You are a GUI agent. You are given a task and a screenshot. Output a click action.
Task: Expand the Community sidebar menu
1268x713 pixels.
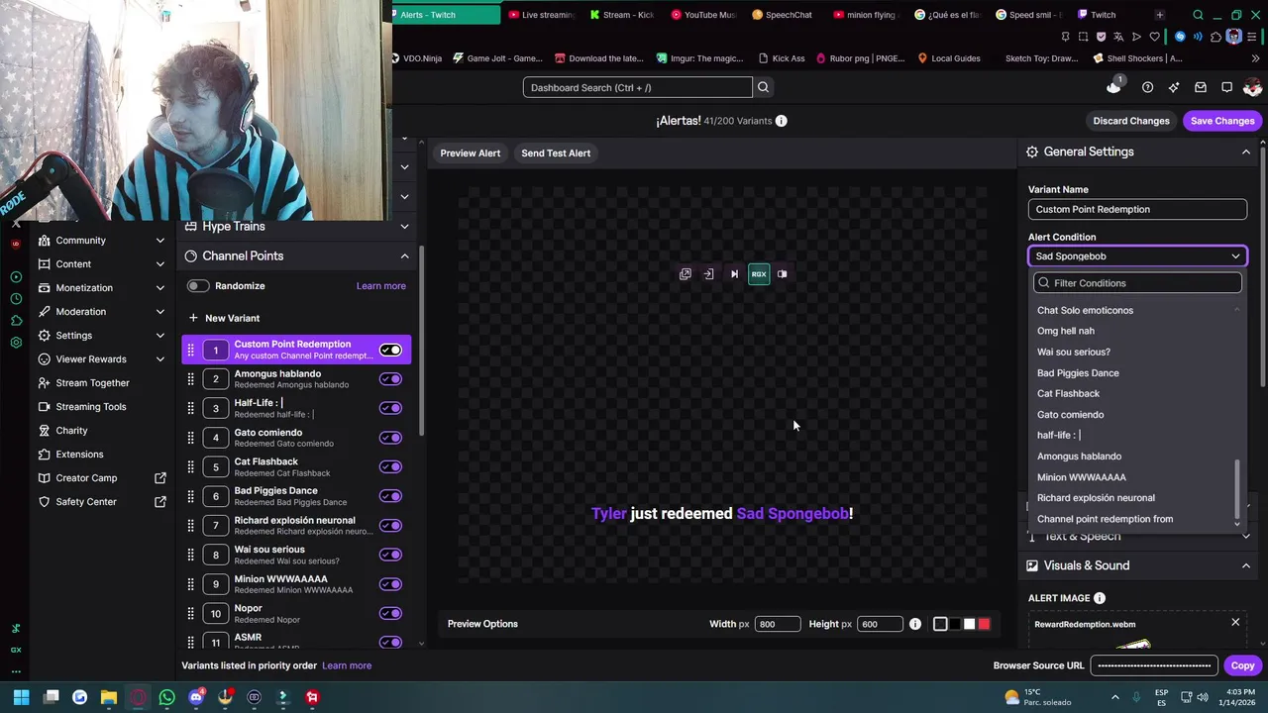click(160, 241)
